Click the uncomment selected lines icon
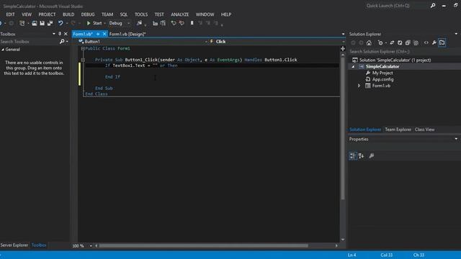461x259 pixels. coord(182,23)
